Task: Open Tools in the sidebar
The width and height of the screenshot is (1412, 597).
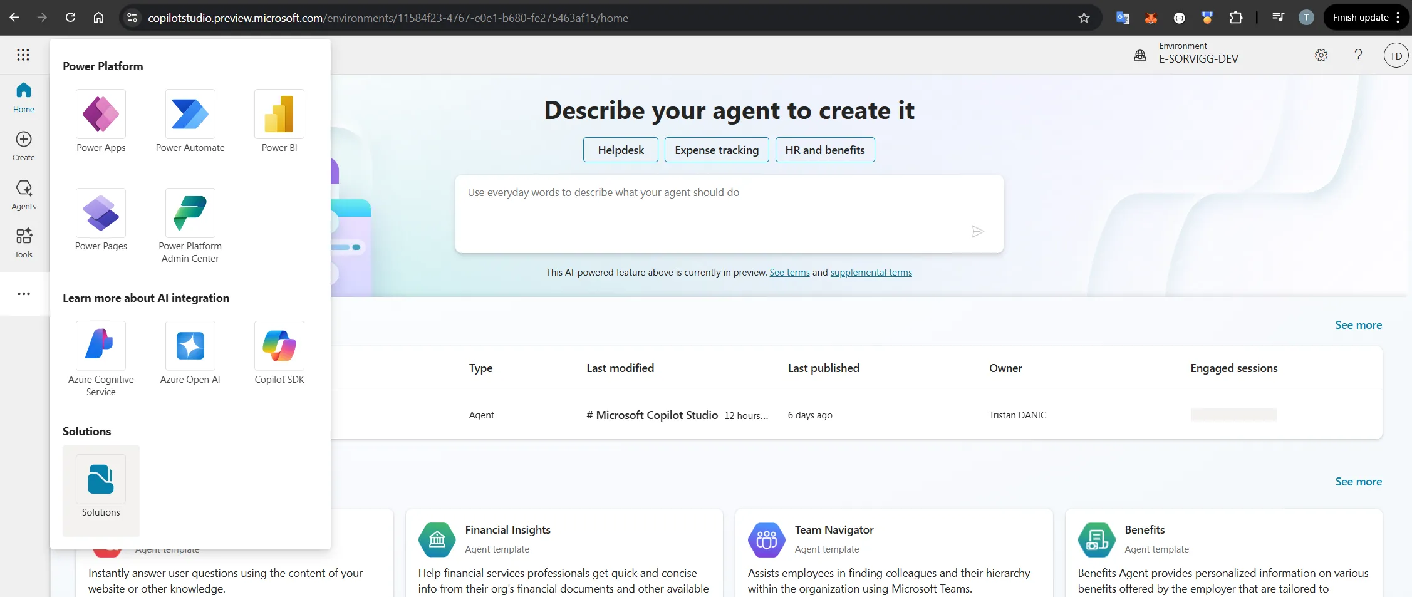Action: click(24, 243)
